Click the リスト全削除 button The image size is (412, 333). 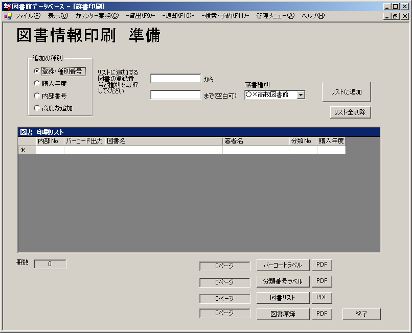click(x=350, y=112)
